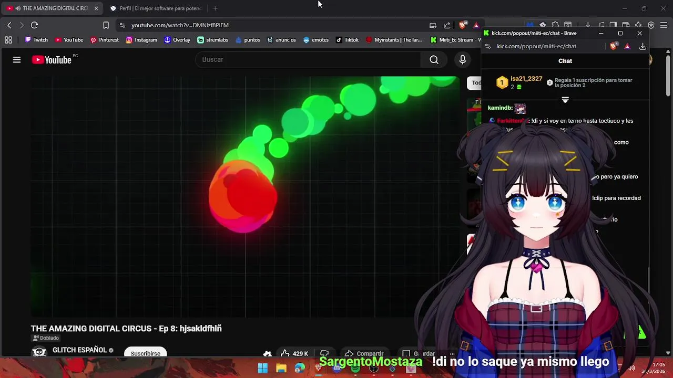
Task: Open GLITCH ESPAÑOL channel avatar
Action: point(39,352)
